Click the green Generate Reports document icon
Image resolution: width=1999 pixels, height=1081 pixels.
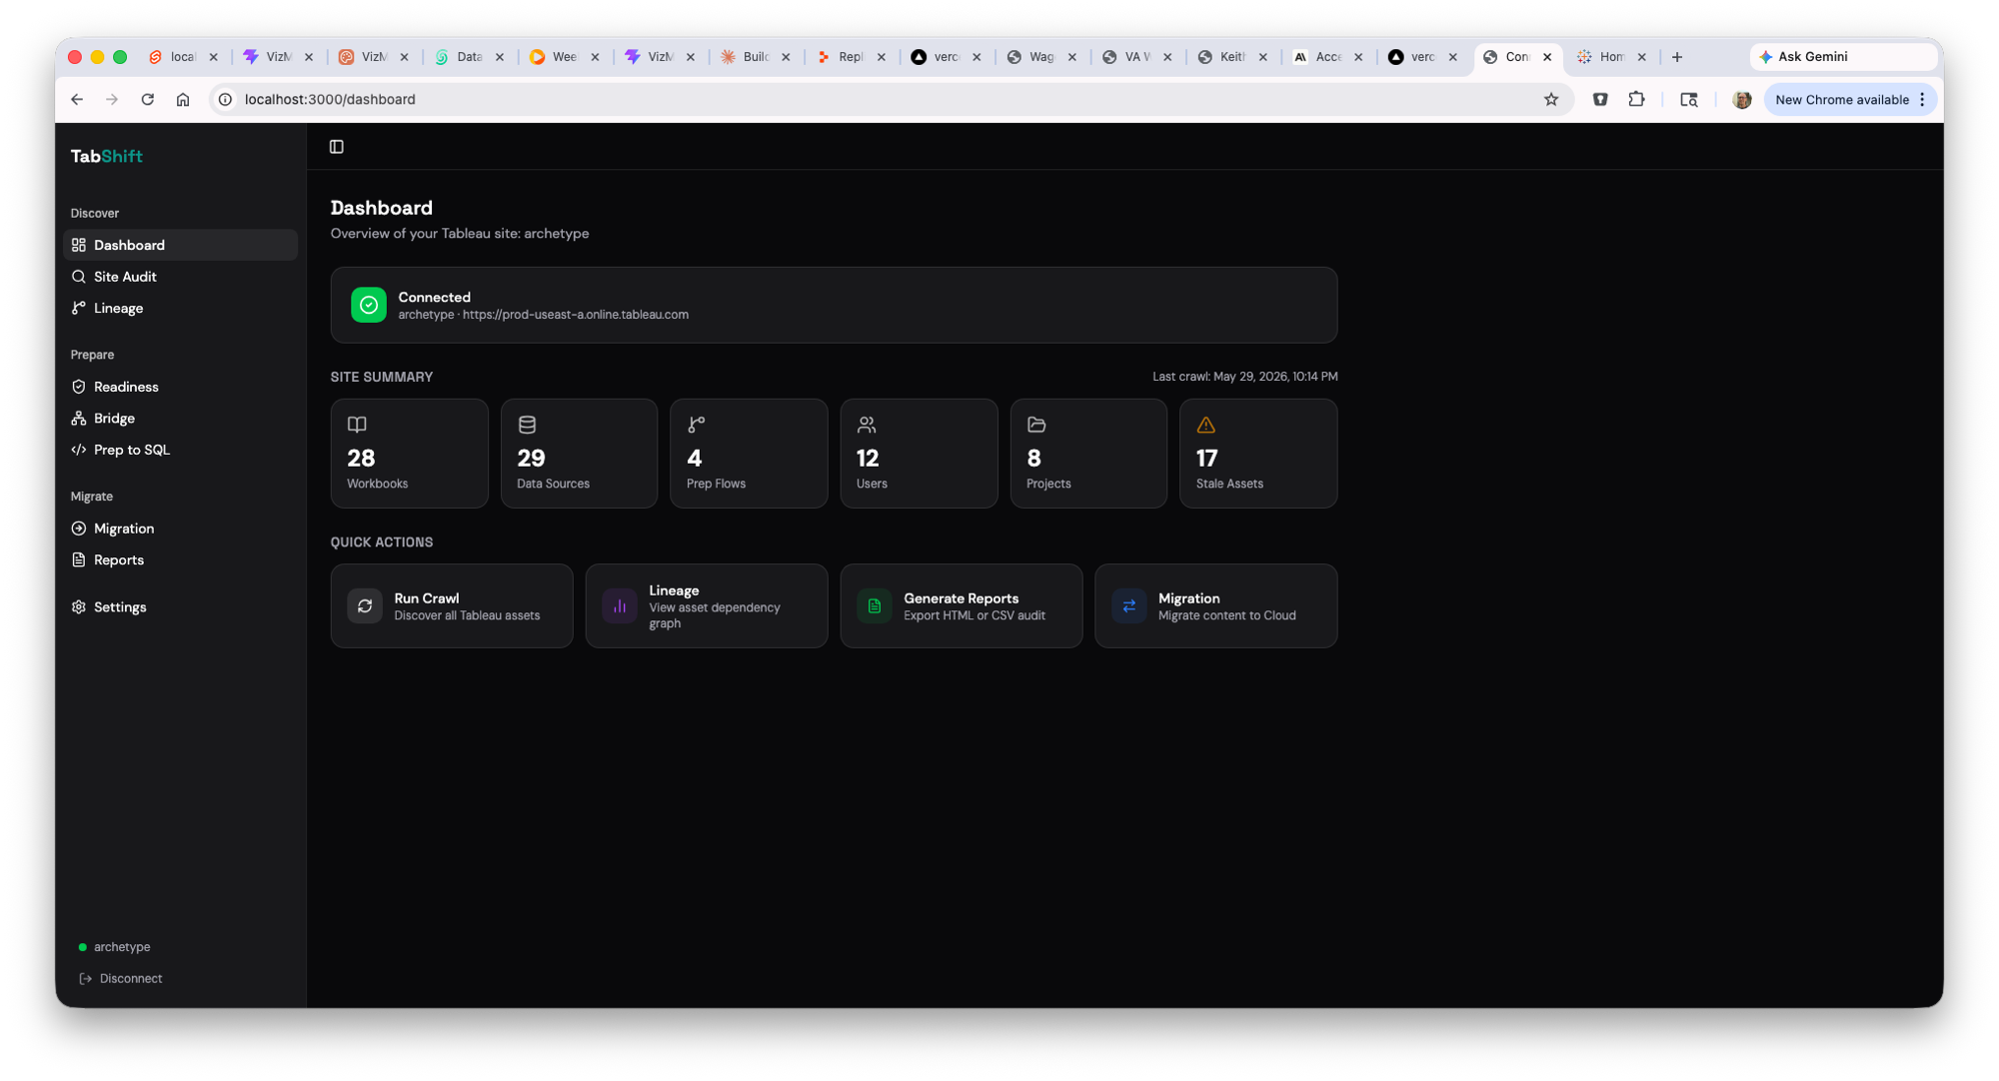pos(875,605)
